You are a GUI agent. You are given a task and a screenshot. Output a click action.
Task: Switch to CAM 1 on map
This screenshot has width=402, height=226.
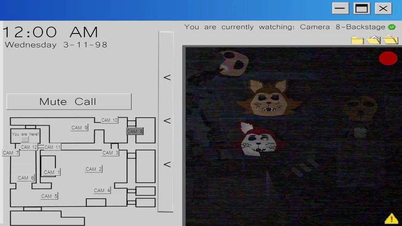[51, 172]
